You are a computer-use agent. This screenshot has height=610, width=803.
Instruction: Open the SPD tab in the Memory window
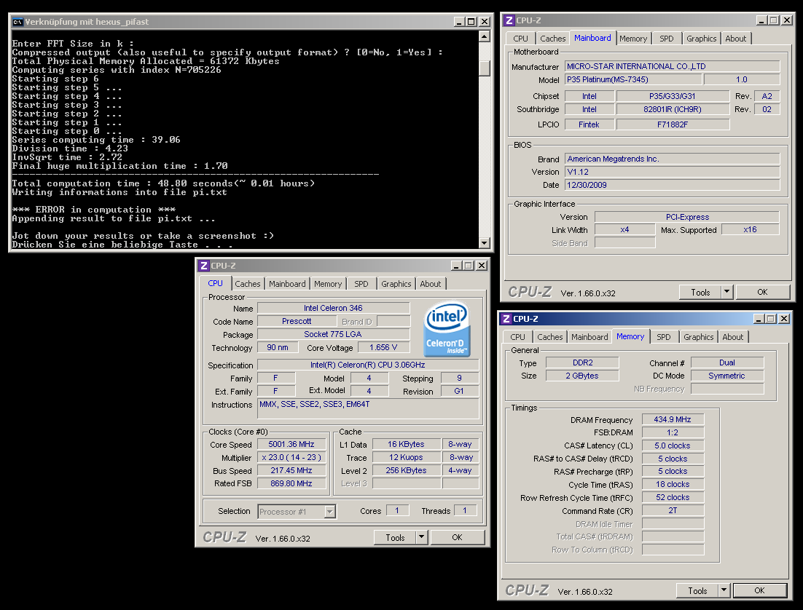tap(664, 337)
